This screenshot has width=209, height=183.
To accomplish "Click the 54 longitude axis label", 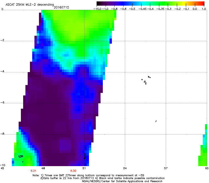I will coord(125,168).
